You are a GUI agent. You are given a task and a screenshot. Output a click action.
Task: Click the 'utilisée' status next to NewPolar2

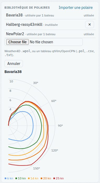pyautogui.click(x=89, y=34)
